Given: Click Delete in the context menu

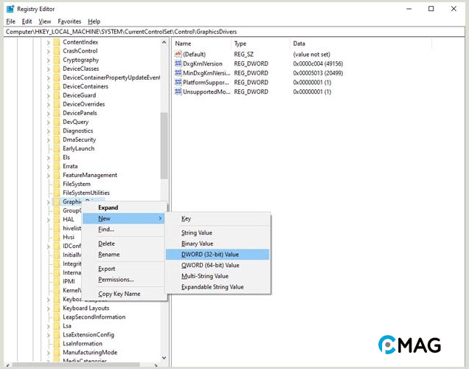Looking at the screenshot, I should 124,244.
